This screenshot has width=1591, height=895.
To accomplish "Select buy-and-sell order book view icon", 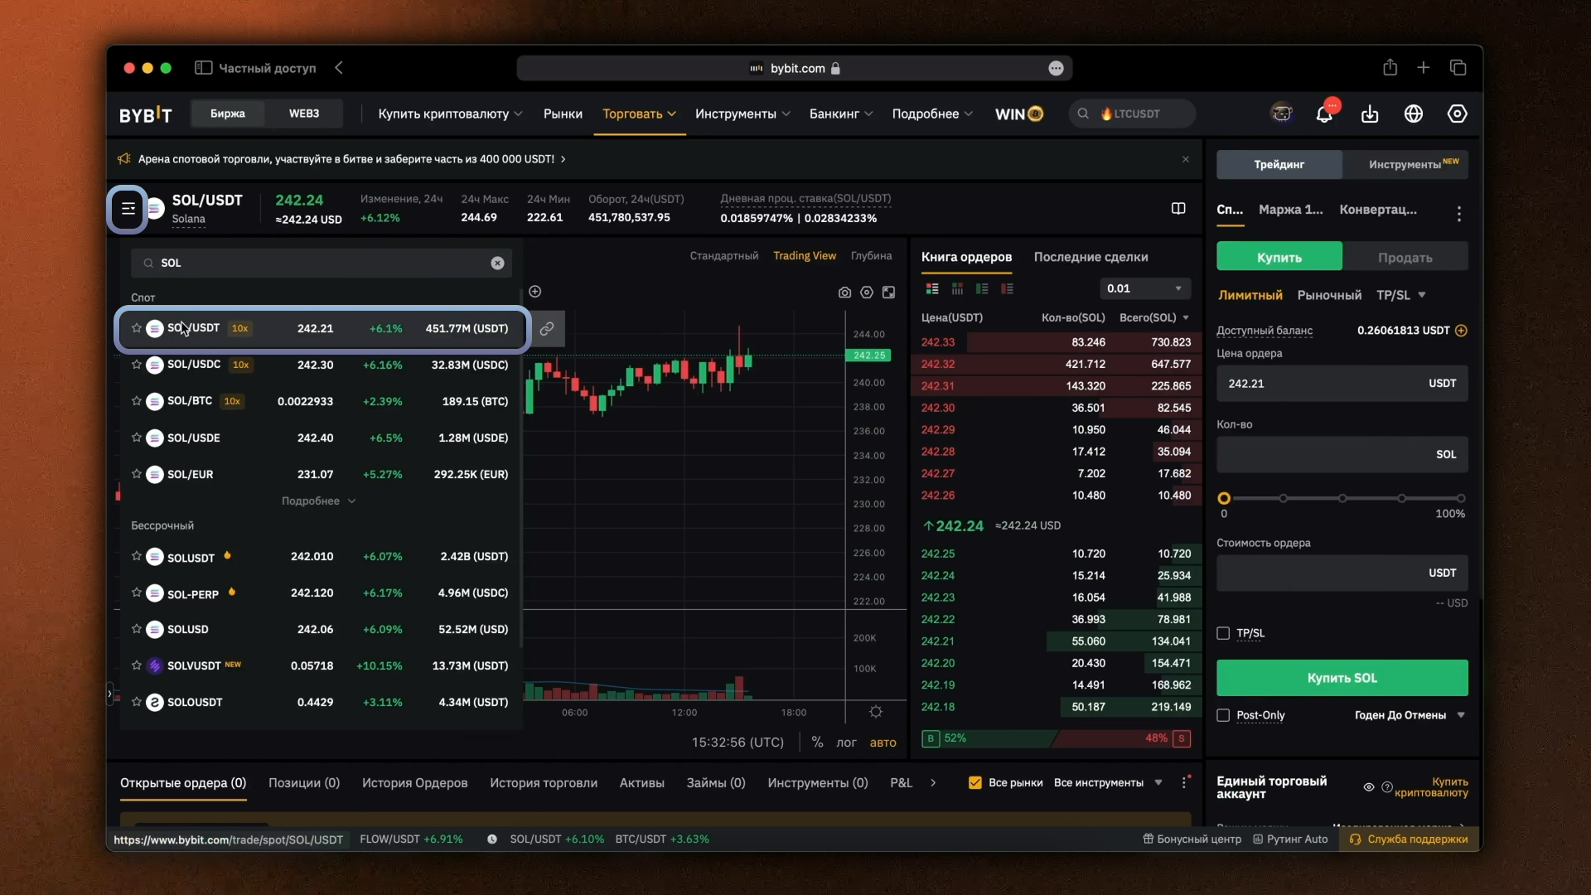I will (x=932, y=288).
